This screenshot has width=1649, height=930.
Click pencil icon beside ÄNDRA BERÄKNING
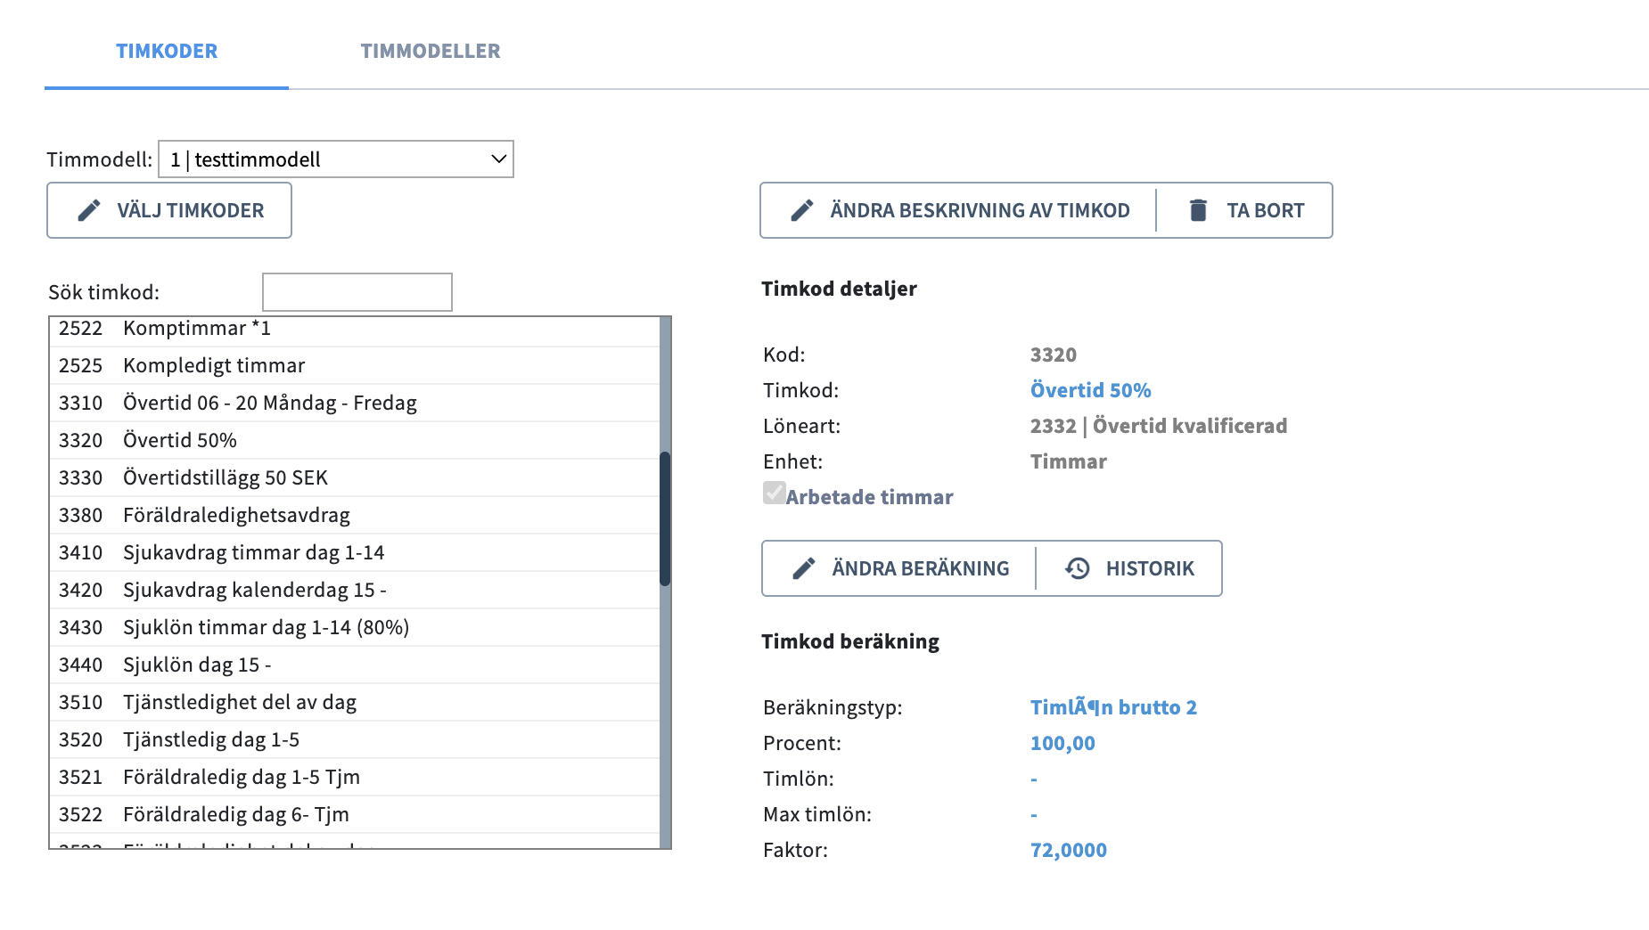[x=804, y=568]
